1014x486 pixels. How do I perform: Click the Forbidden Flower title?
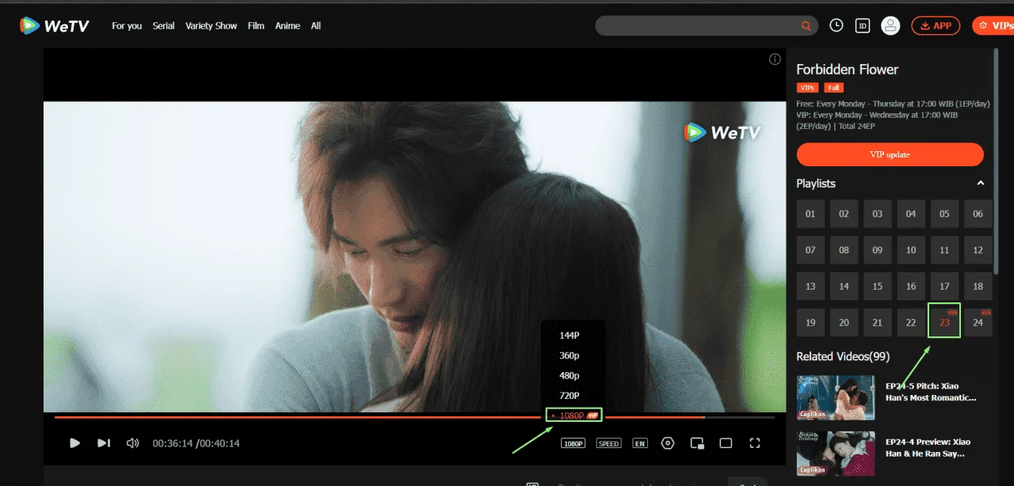[x=847, y=70]
